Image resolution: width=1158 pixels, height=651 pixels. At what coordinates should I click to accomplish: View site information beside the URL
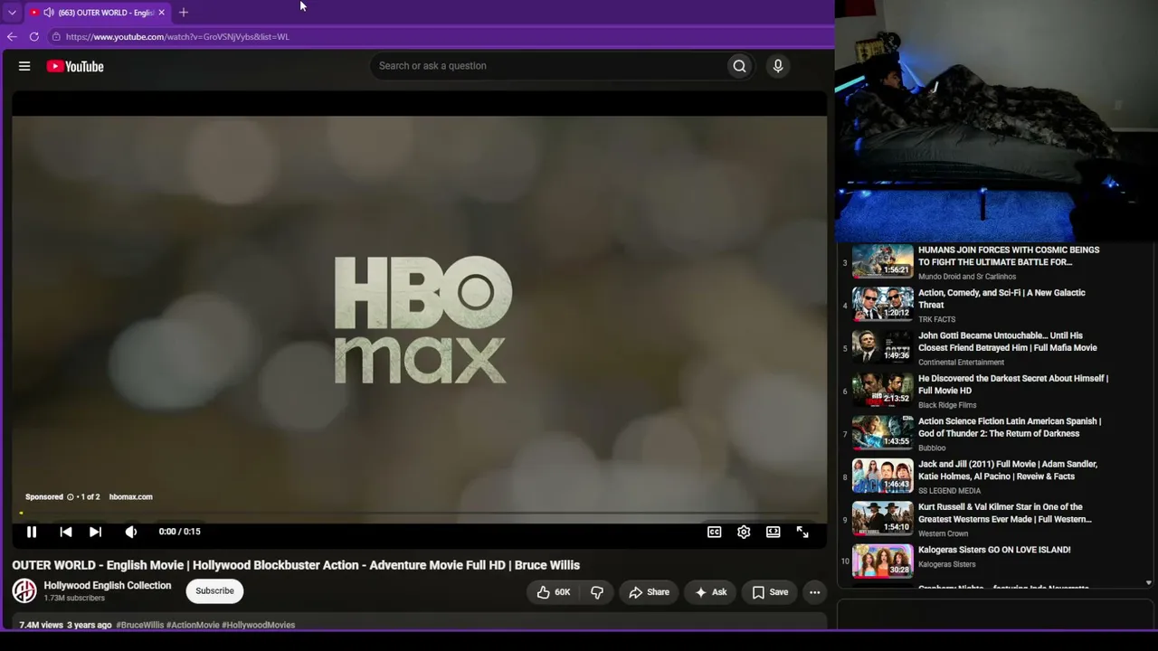(56, 37)
